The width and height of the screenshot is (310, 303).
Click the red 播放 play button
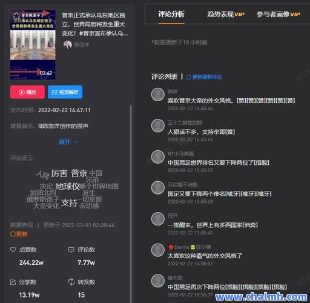pos(27,92)
